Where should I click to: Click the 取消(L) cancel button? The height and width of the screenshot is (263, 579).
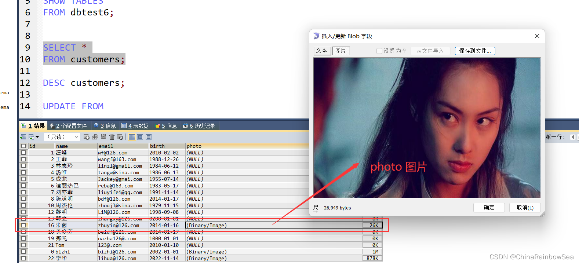pyautogui.click(x=525, y=208)
